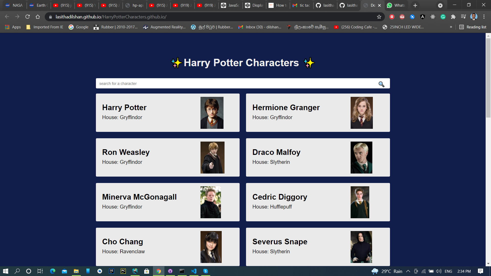Open the Google bookmark
The width and height of the screenshot is (491, 276).
tap(79, 27)
